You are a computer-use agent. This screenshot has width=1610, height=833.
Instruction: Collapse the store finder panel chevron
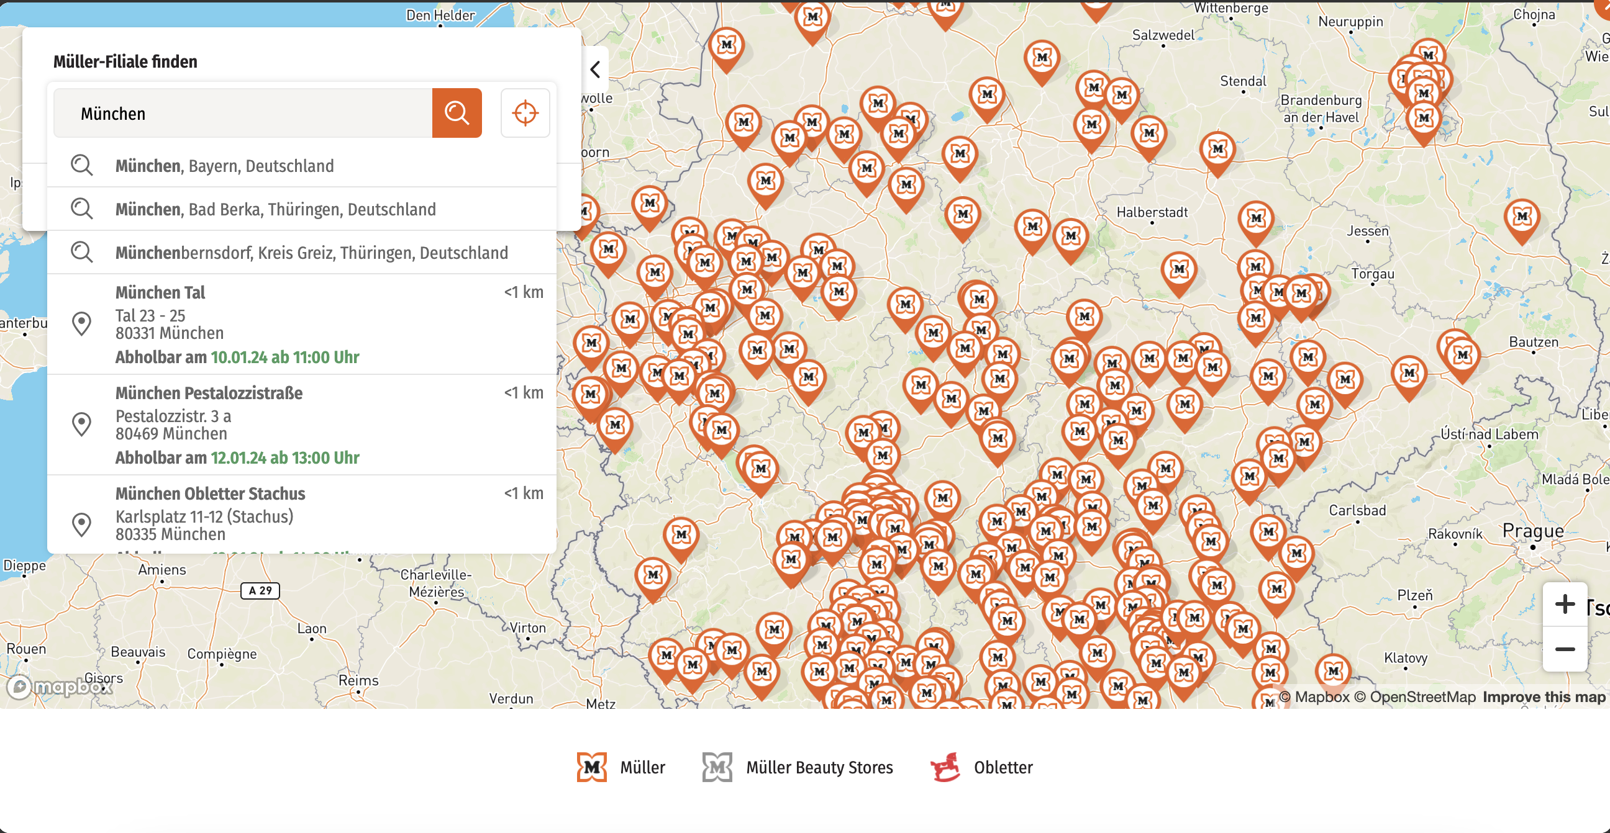click(x=595, y=70)
